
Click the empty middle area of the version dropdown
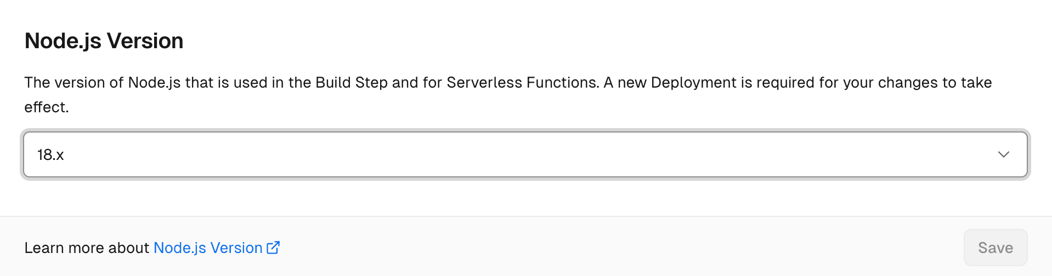tap(525, 154)
